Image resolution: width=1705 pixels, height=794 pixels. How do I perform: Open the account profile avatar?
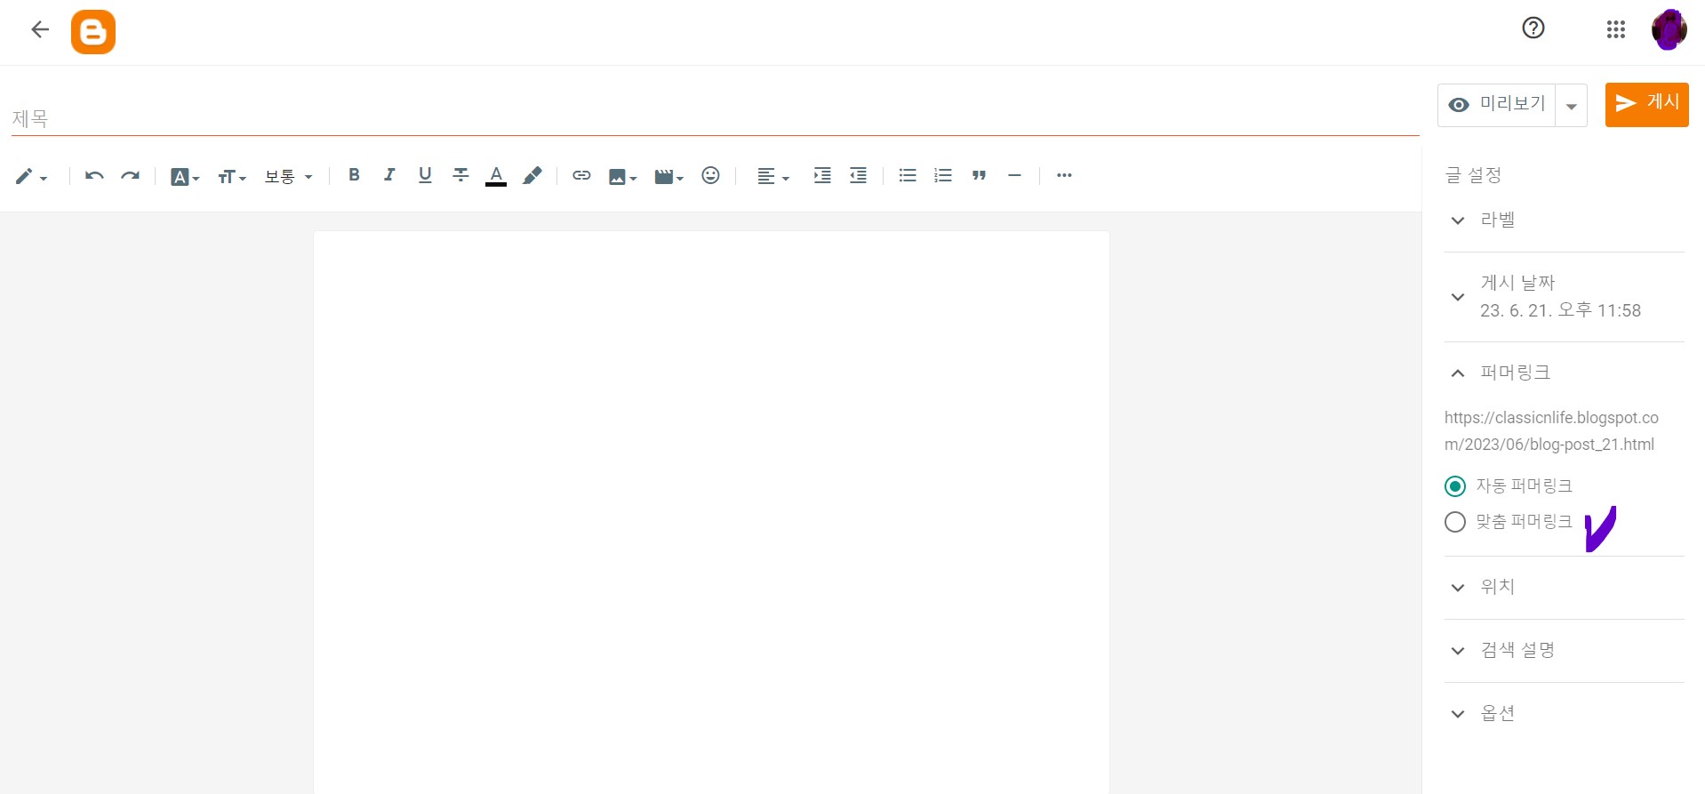click(x=1669, y=29)
